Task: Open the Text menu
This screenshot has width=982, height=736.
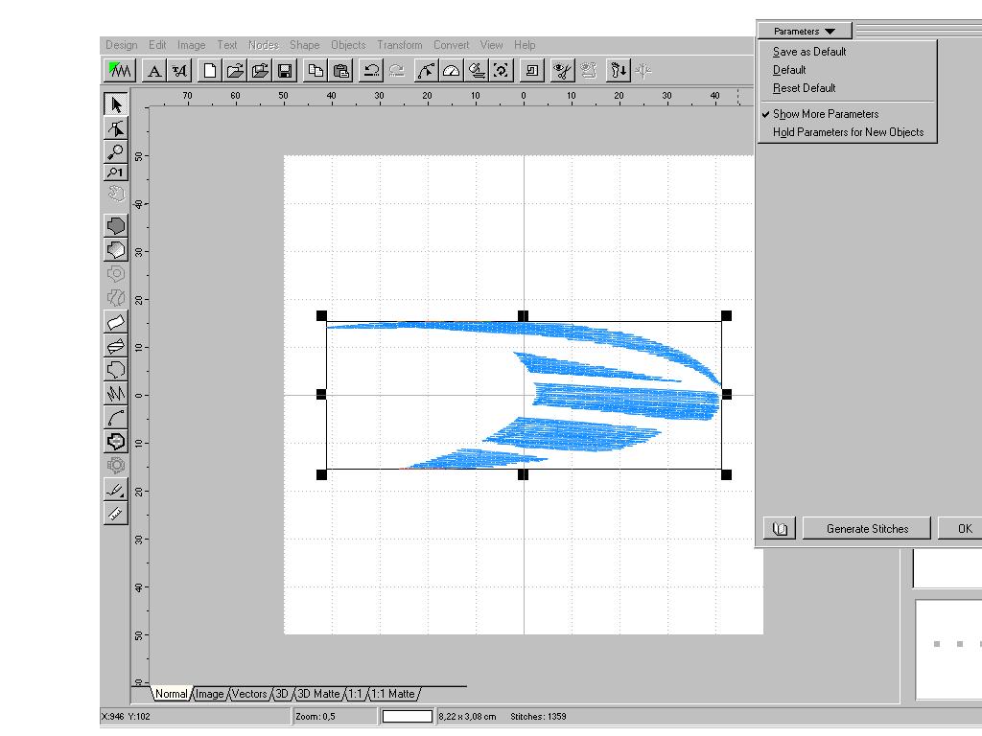Action: point(226,45)
